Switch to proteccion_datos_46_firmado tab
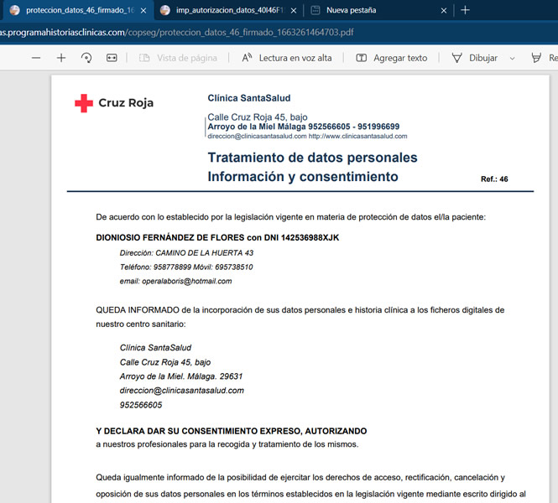The image size is (558, 503). coord(71,10)
